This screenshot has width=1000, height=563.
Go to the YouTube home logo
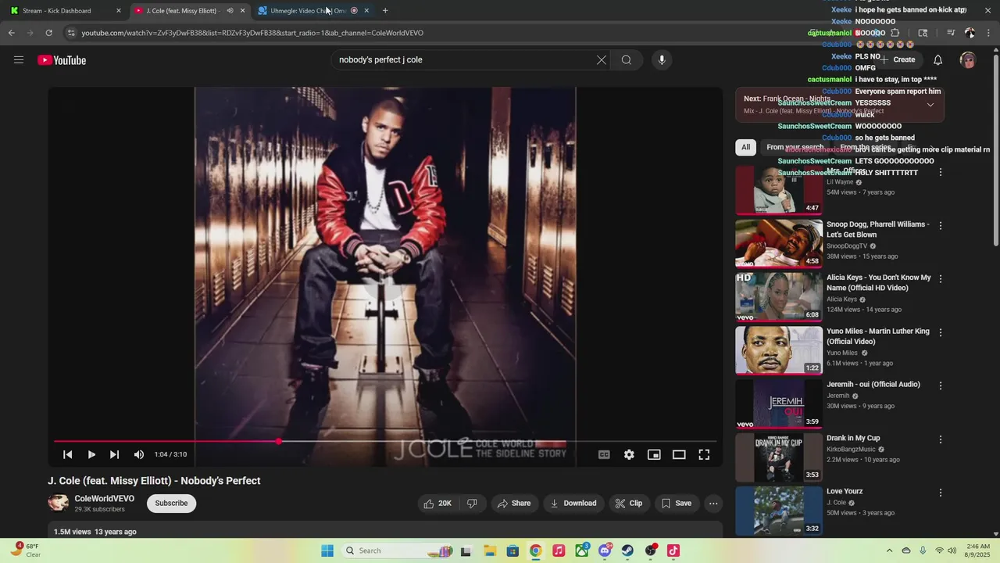(x=62, y=60)
